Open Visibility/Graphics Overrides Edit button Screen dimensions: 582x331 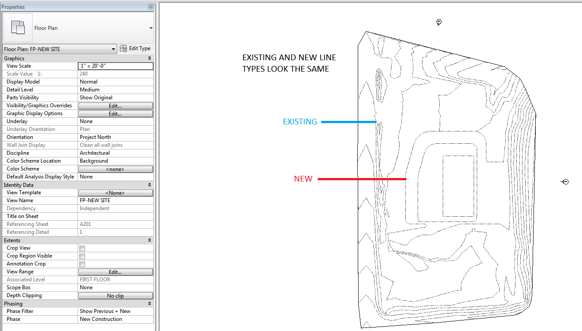click(115, 105)
